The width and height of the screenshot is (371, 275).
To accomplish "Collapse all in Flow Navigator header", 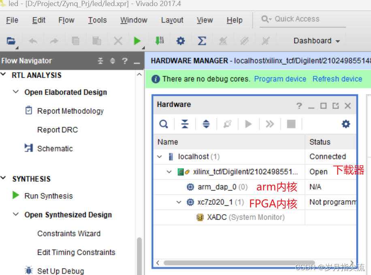I will [100, 61].
